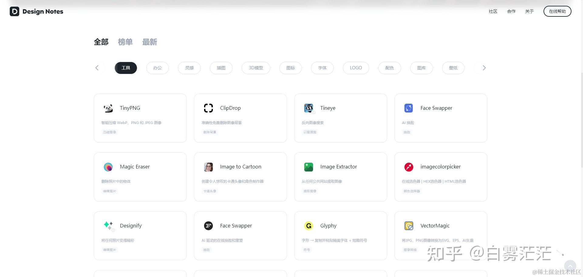Switch to the 最新 tab

tap(149, 42)
